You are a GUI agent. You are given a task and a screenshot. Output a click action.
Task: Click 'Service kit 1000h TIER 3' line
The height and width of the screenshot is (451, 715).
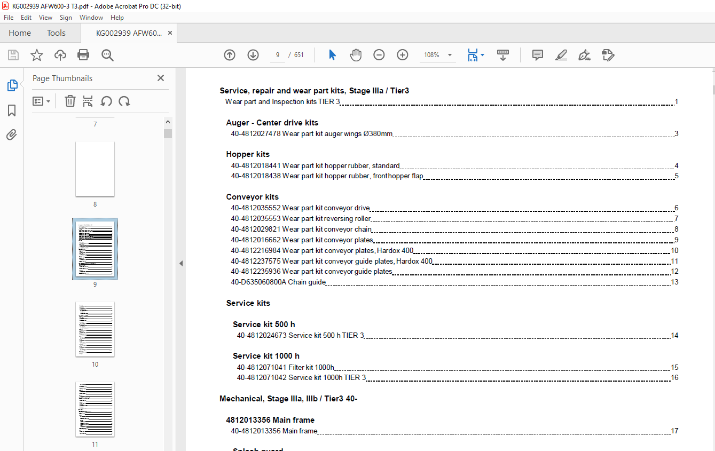click(x=458, y=377)
